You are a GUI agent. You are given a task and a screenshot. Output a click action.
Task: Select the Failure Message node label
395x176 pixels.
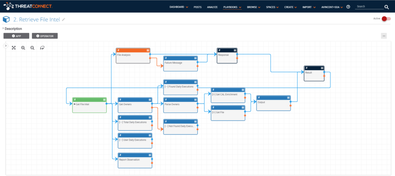173,63
